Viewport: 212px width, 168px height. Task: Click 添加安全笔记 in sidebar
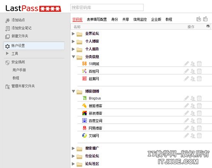click(21, 28)
